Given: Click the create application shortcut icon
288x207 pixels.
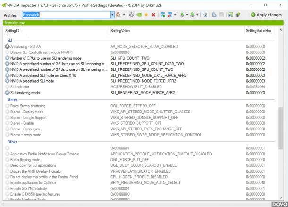Looking at the screenshot, I should (230, 15).
